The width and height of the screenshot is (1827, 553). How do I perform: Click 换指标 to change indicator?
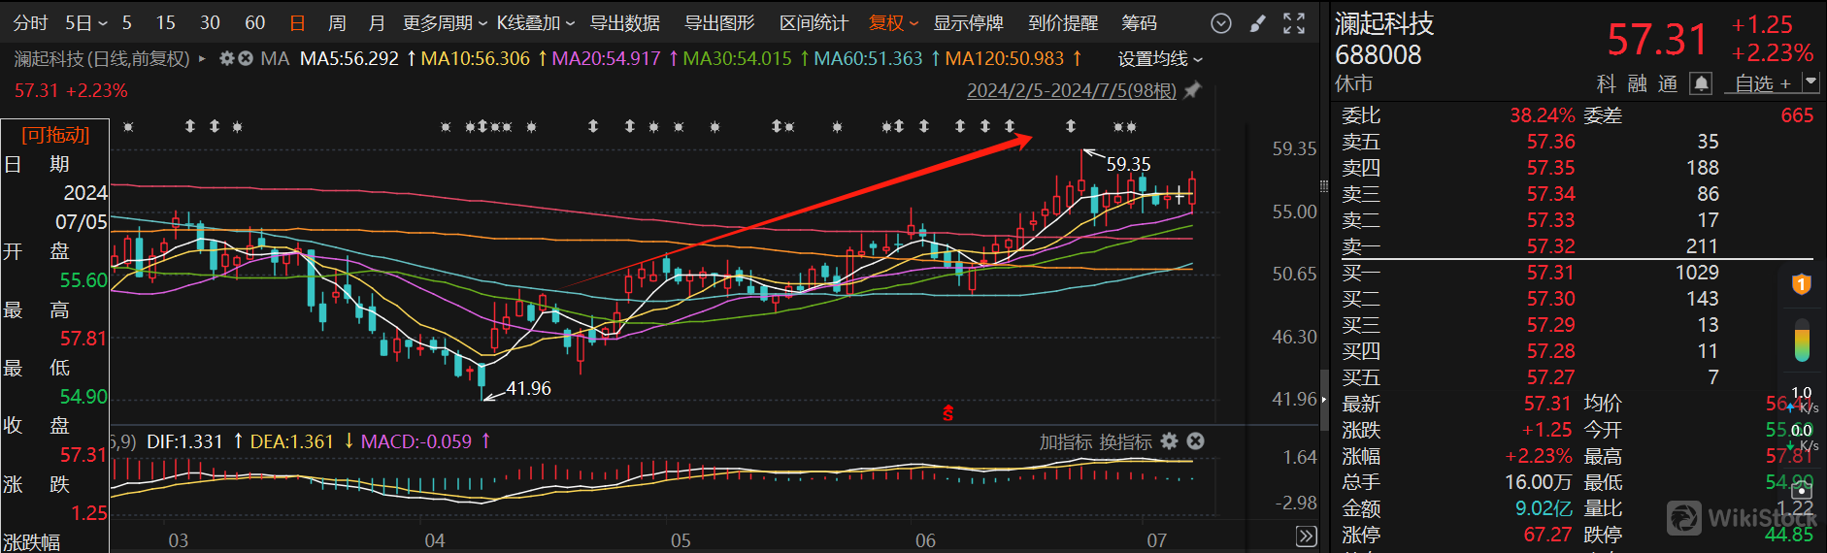click(x=1126, y=442)
